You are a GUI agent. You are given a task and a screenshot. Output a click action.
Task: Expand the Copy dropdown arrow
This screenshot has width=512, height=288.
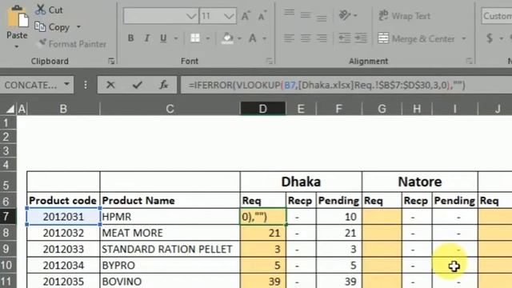[78, 26]
